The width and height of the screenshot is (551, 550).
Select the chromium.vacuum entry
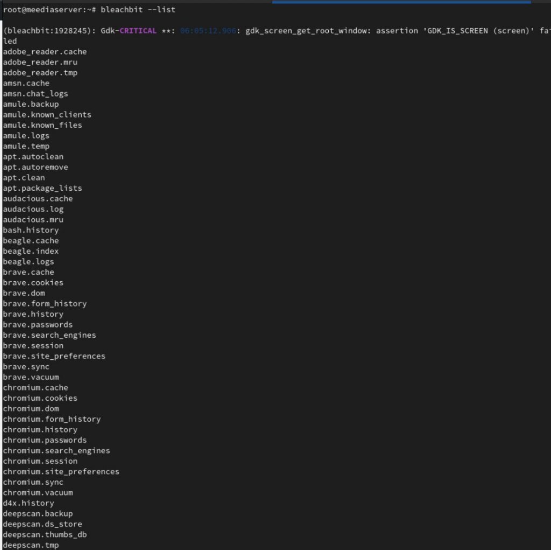[x=38, y=492]
